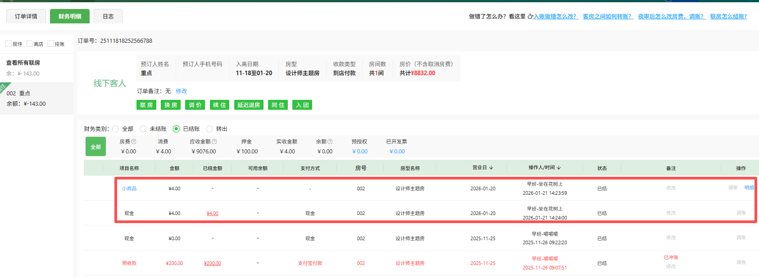
Task: Toggle the 现住 checkbox
Action: [x=9, y=44]
